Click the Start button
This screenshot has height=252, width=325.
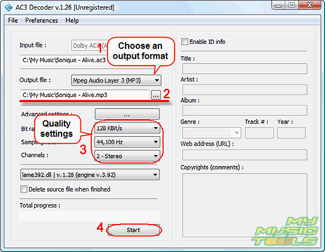point(133,230)
